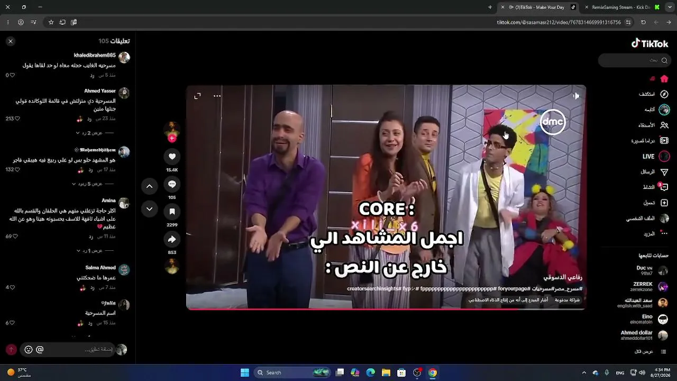Like Ahmed Yasser's comment with 213 likes

pyautogui.click(x=17, y=119)
